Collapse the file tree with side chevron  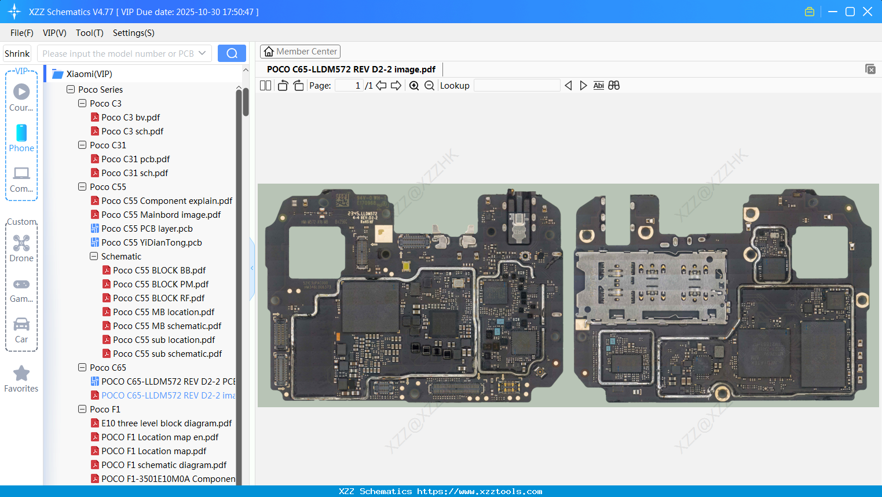[x=251, y=268]
